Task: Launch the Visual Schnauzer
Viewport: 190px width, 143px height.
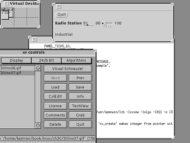Action: pos(68,69)
